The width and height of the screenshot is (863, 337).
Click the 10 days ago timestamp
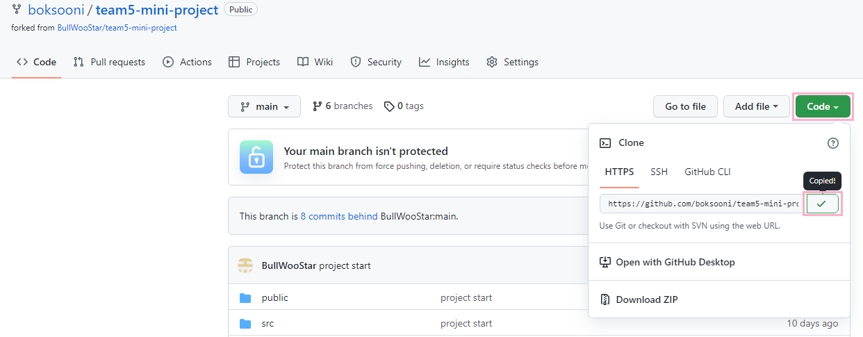812,323
